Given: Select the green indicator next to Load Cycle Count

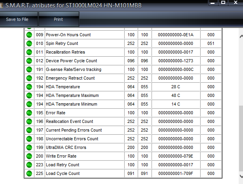Looking at the screenshot, I should 29,174.
